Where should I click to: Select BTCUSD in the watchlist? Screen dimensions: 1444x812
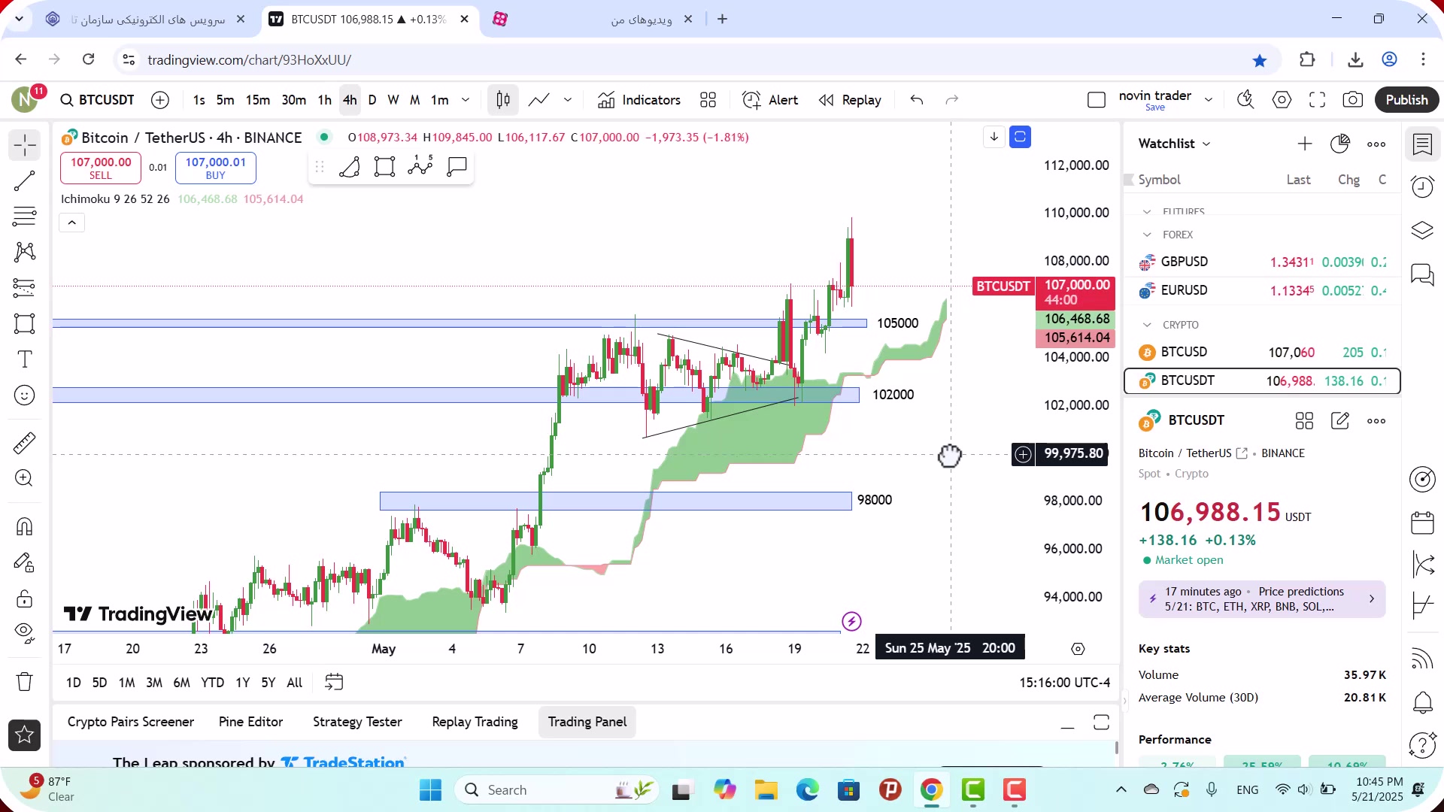click(x=1262, y=352)
